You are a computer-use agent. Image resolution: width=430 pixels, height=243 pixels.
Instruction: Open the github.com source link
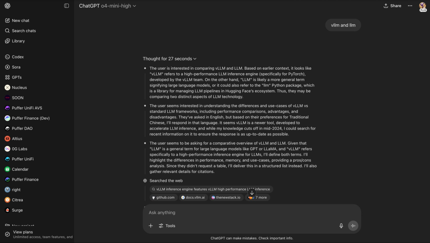coord(163,198)
